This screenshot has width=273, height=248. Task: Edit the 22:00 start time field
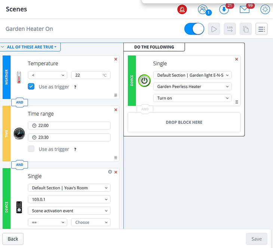[x=69, y=125]
